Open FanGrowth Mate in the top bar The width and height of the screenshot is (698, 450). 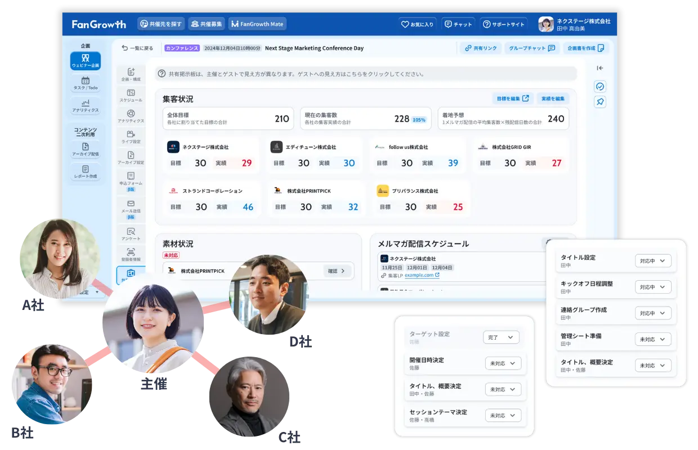point(257,24)
